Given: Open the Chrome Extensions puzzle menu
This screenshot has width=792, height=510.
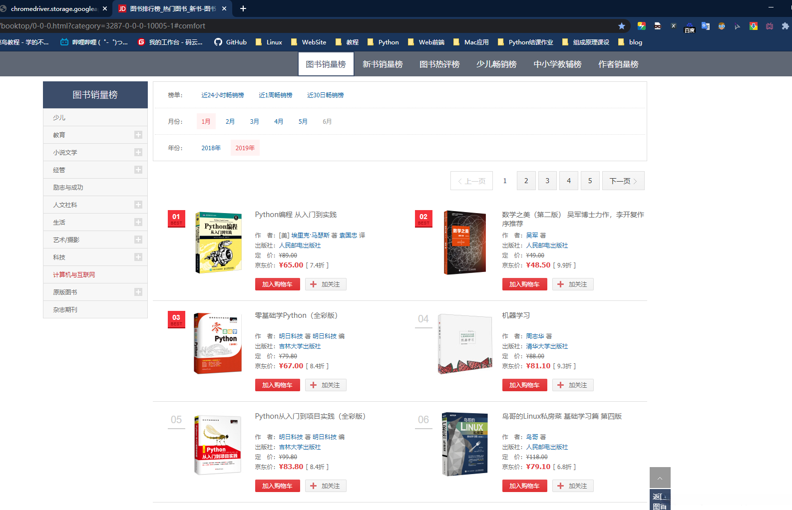Looking at the screenshot, I should [x=786, y=26].
